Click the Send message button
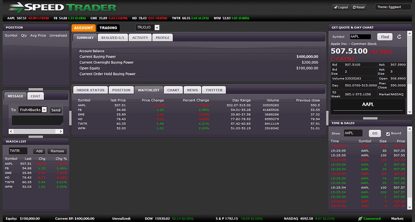Viewport: 415px width, 222px height. (56, 110)
